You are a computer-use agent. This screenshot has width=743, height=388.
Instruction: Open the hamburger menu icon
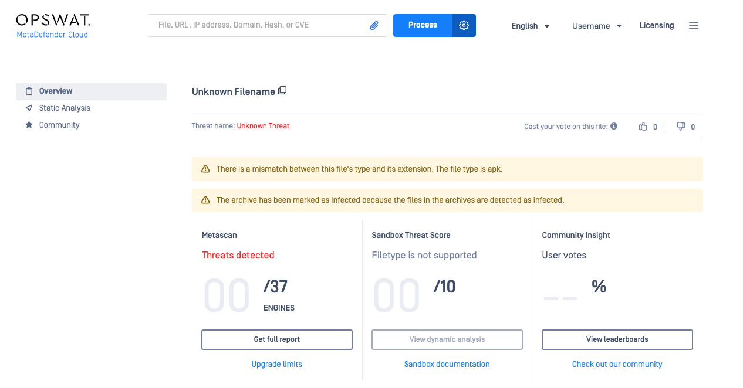[x=694, y=25]
